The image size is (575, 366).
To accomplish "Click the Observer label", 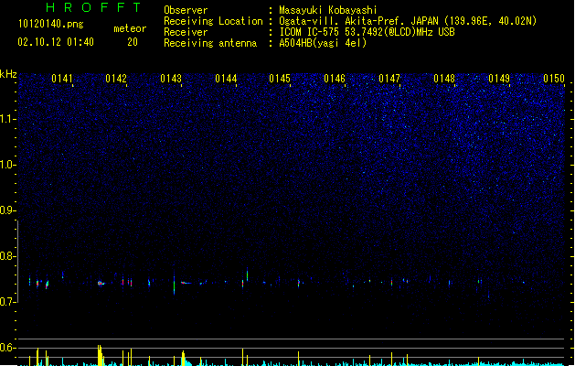I will tap(186, 10).
